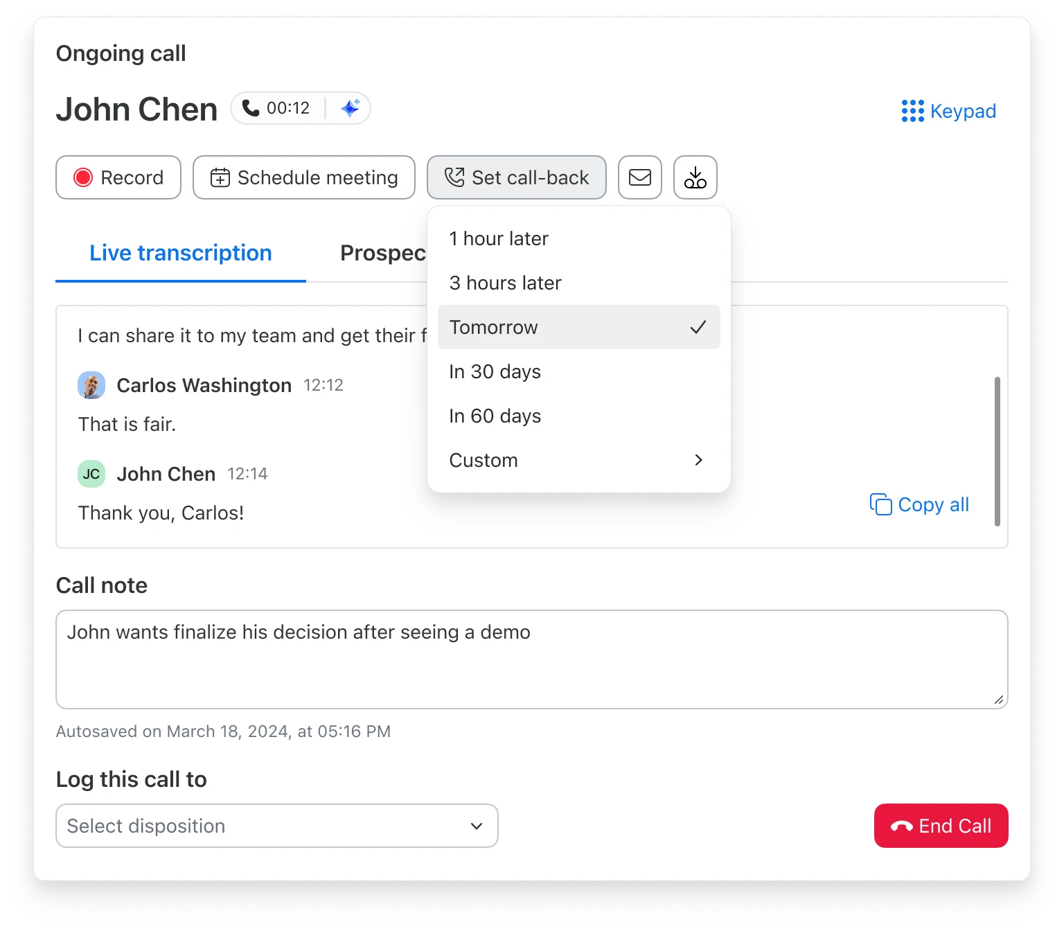Open the Prospect tab
This screenshot has height=931, width=1064.
pos(385,253)
